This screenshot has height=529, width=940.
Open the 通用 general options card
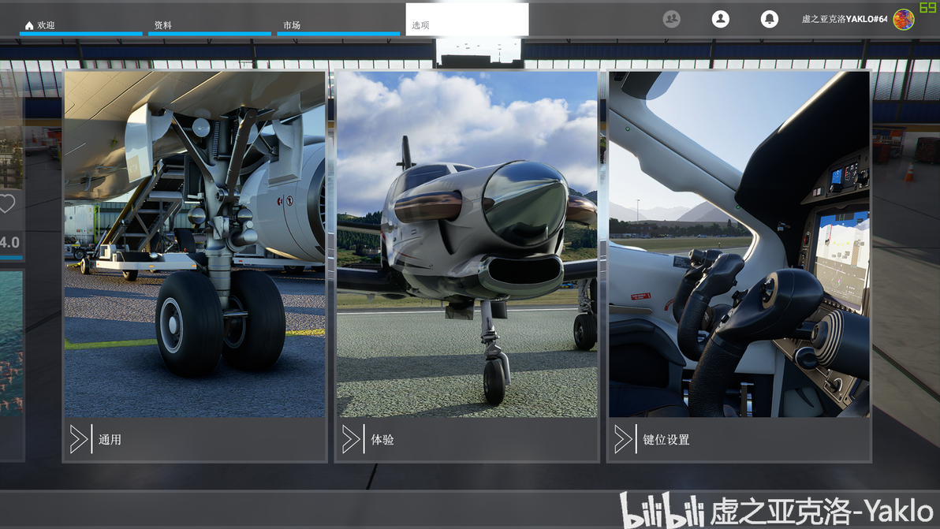[x=195, y=266]
